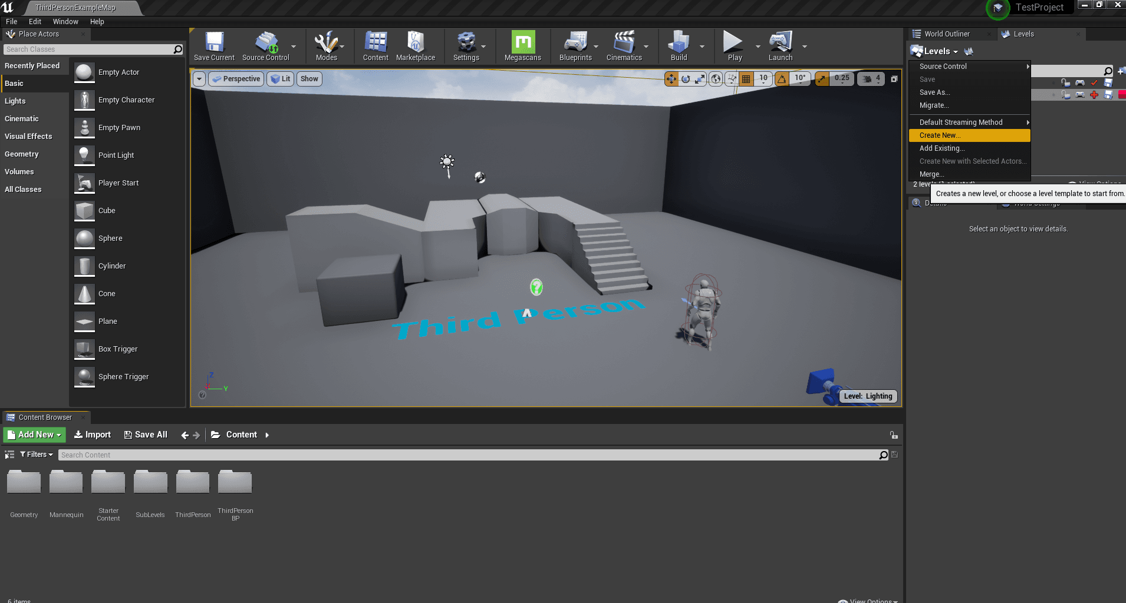
Task: Click the red plus source control icon in the second level row
Action: point(1094,95)
